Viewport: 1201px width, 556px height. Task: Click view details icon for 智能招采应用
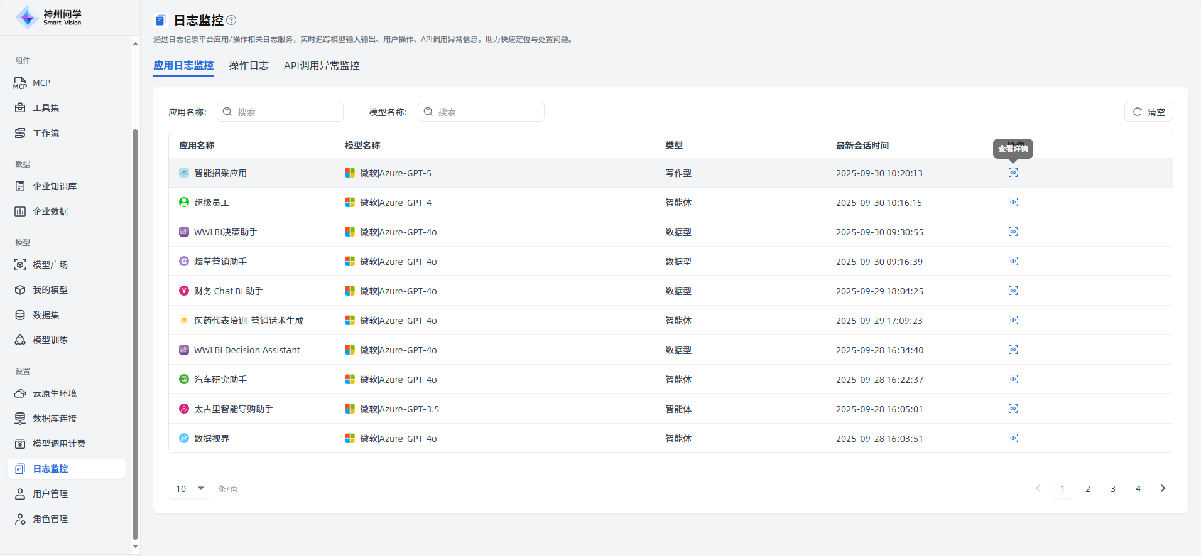click(1013, 173)
